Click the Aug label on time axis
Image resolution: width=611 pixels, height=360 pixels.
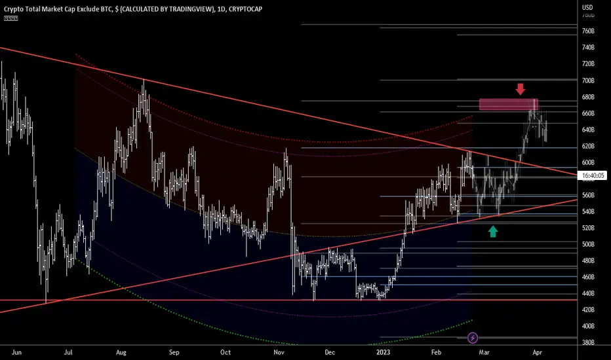click(121, 352)
